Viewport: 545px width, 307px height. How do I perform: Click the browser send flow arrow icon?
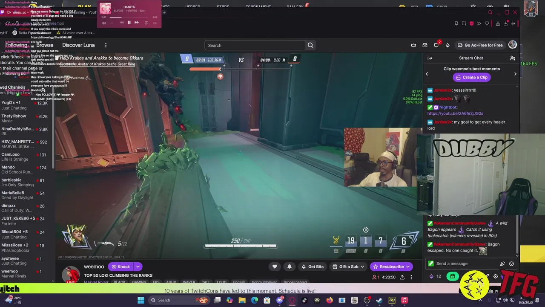tap(479, 23)
